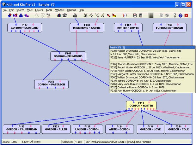Select family box F244 GORDON = COLE
The width and height of the screenshot is (196, 145).
coord(178,129)
